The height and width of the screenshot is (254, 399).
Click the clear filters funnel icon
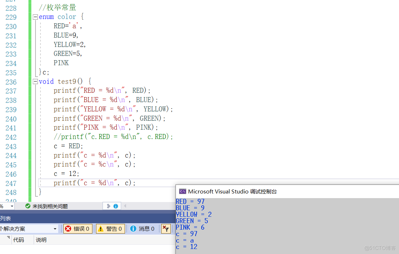(166, 229)
